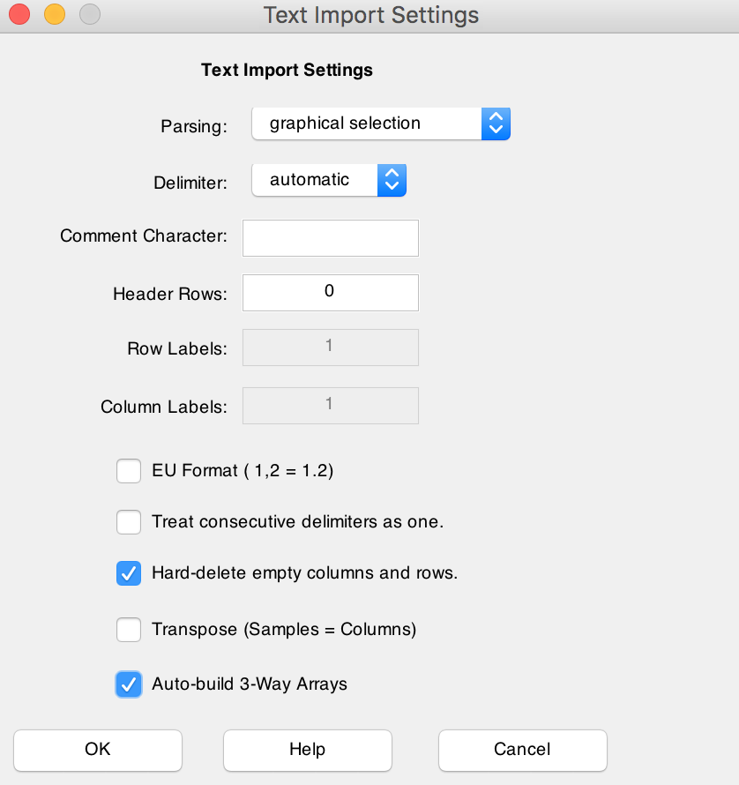Disable Auto-build 3-Way Arrays checkbox
This screenshot has width=739, height=785.
(129, 684)
